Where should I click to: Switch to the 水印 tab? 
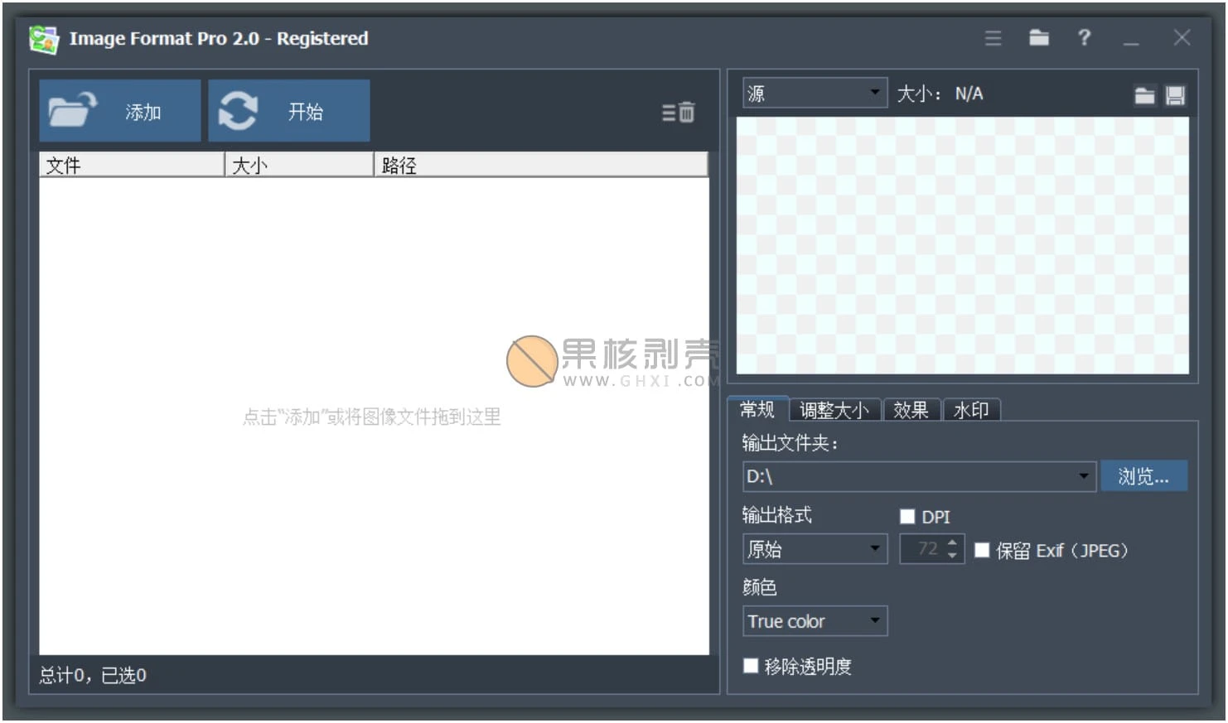tap(971, 409)
